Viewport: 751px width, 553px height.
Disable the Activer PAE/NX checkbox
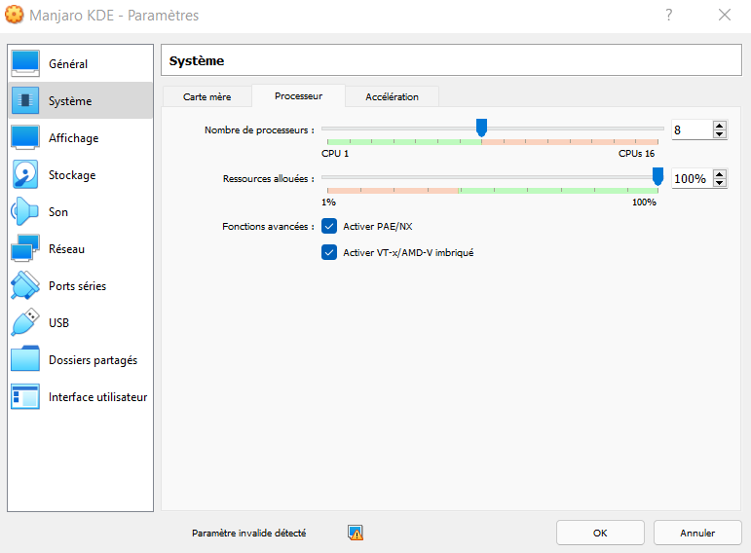(329, 227)
